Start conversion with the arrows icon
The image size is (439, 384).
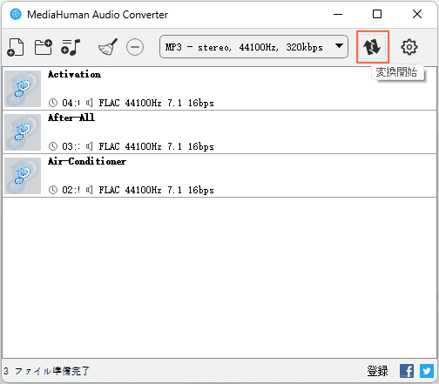(373, 47)
